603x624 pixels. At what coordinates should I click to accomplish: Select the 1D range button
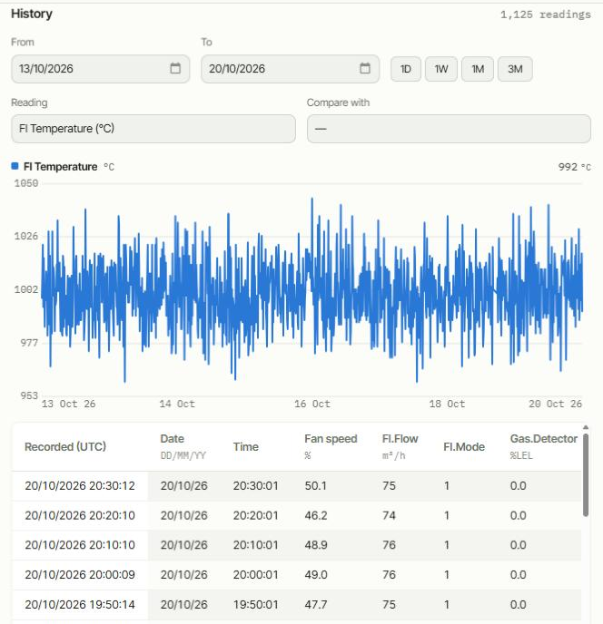coord(406,69)
